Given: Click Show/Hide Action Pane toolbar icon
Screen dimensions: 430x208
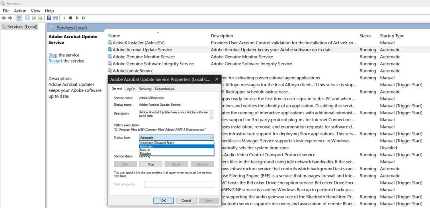Looking at the screenshot, I should coord(55,18).
